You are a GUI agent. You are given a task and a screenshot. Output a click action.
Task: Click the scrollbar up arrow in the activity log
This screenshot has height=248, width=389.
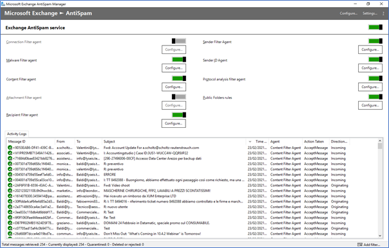380,141
